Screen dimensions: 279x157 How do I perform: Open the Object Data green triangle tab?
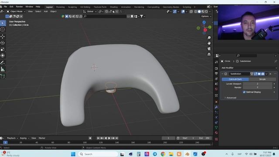pos(216,127)
